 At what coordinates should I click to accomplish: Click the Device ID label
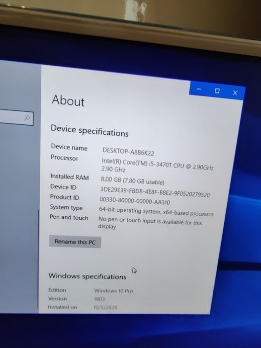(63, 187)
